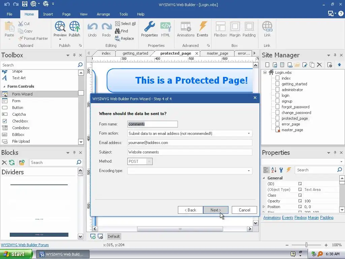Viewport: 345px width, 259px height.
Task: Toggle checkbox next to getting_started page
Action: coord(278,84)
